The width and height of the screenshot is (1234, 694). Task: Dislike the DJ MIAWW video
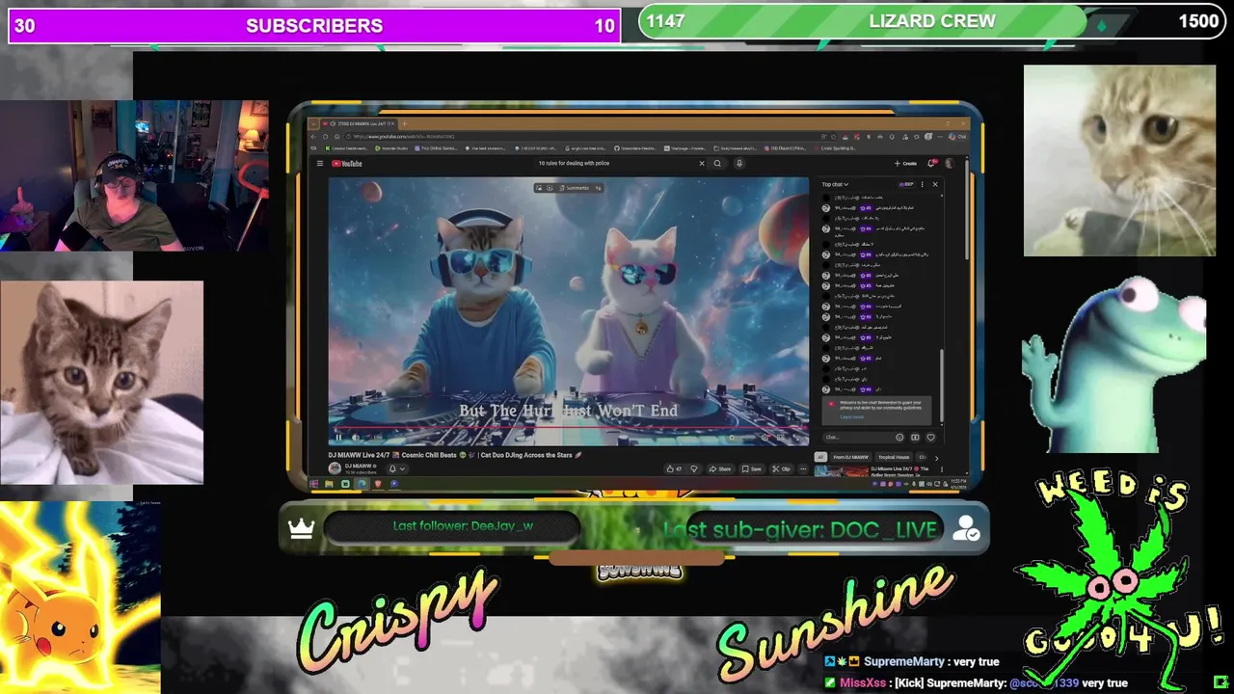pyautogui.click(x=694, y=468)
